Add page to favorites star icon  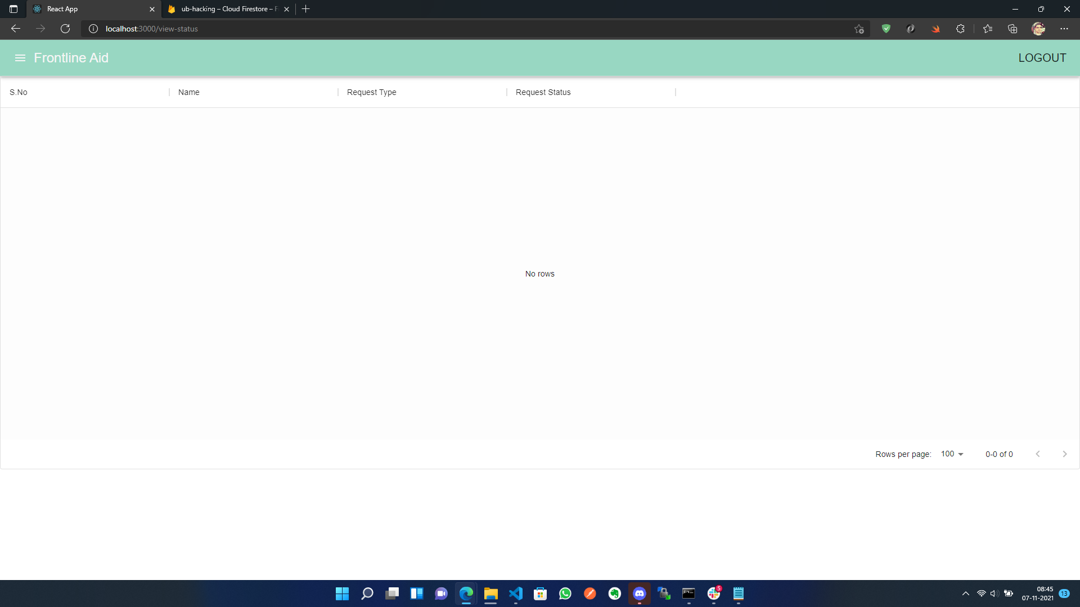tap(859, 29)
